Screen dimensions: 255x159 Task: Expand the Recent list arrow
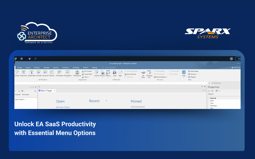click(107, 101)
